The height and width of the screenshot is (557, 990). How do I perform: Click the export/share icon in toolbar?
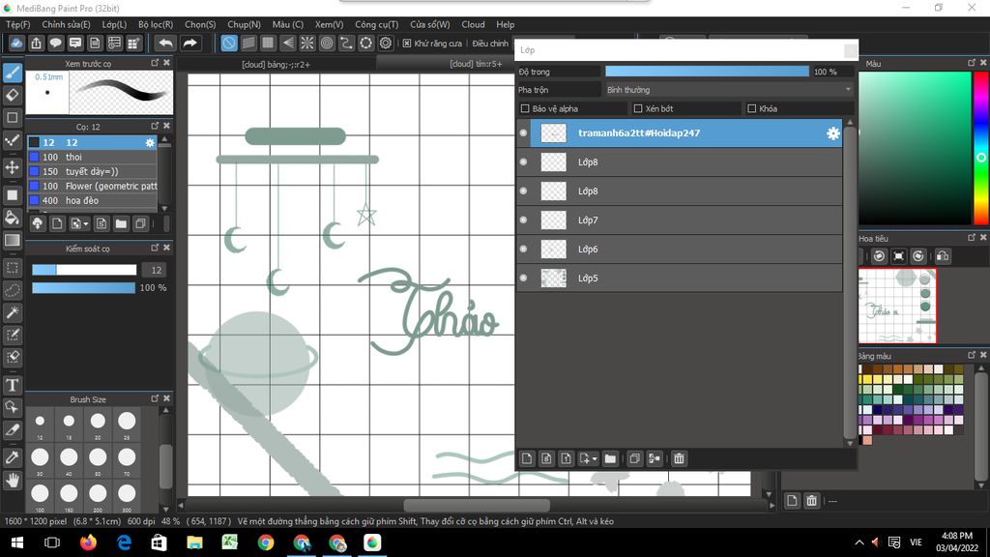[36, 43]
